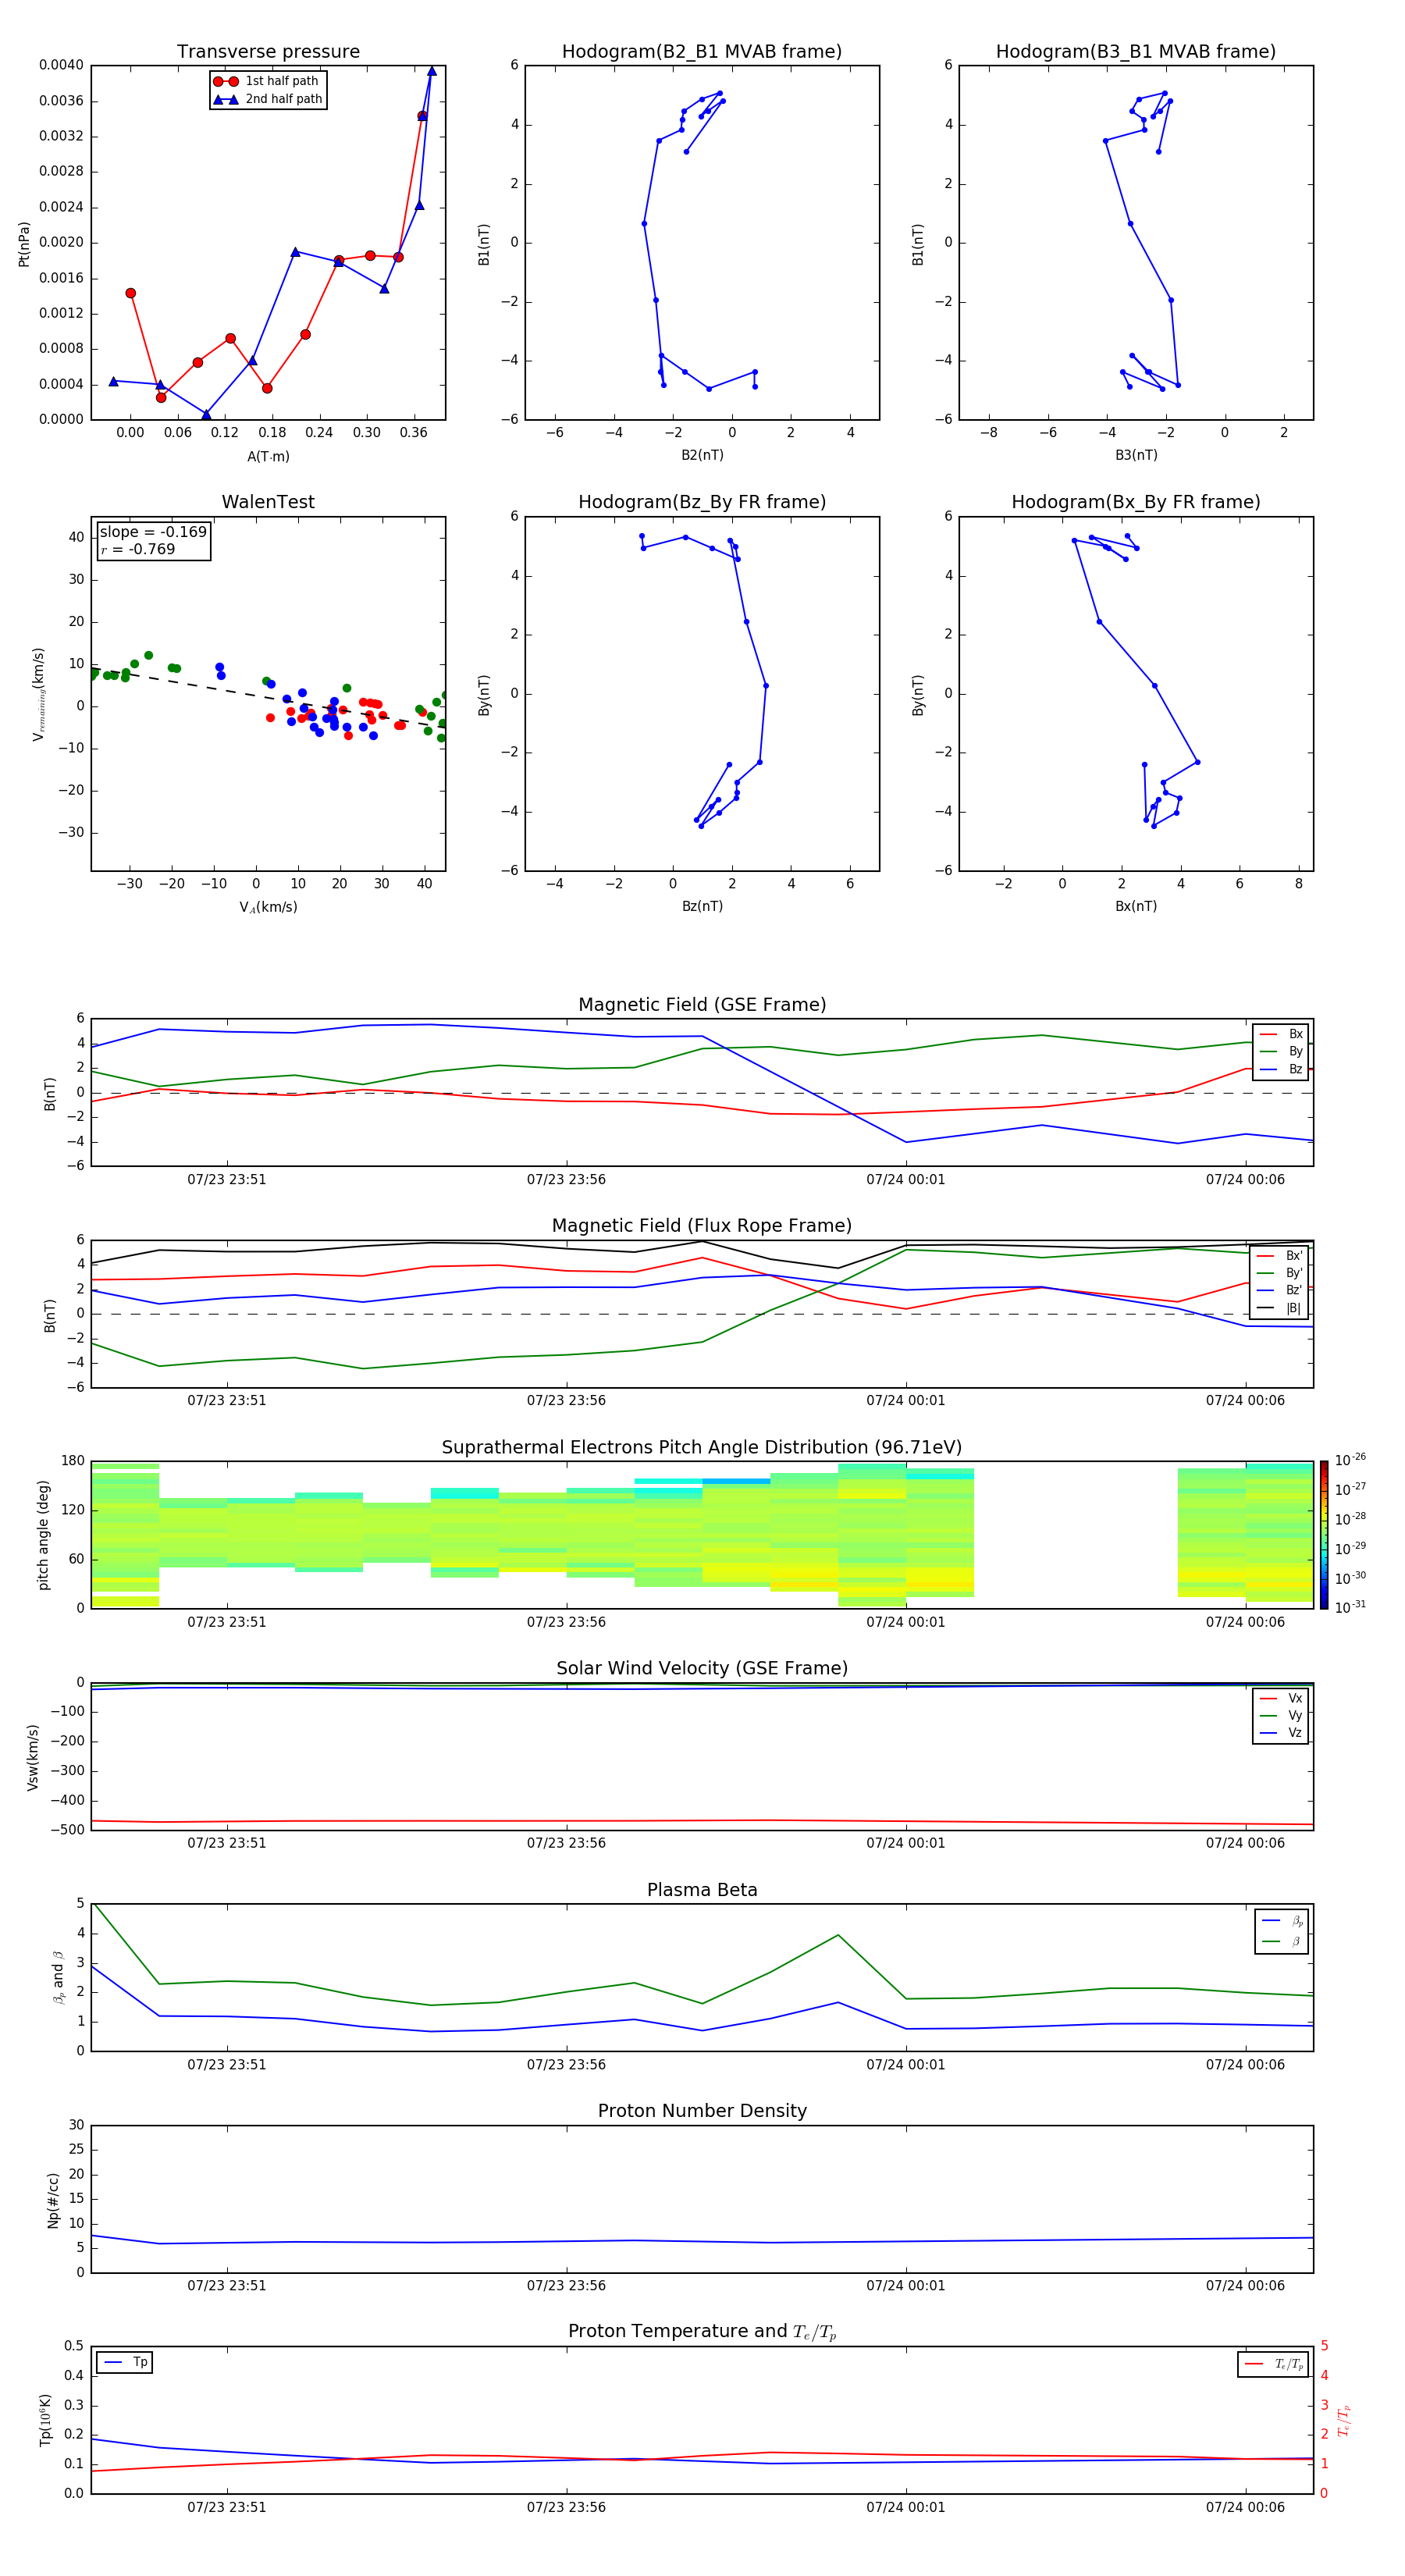The image size is (1405, 2576).
Task: Click the 'WalenTest' plot title
Action: click(268, 502)
